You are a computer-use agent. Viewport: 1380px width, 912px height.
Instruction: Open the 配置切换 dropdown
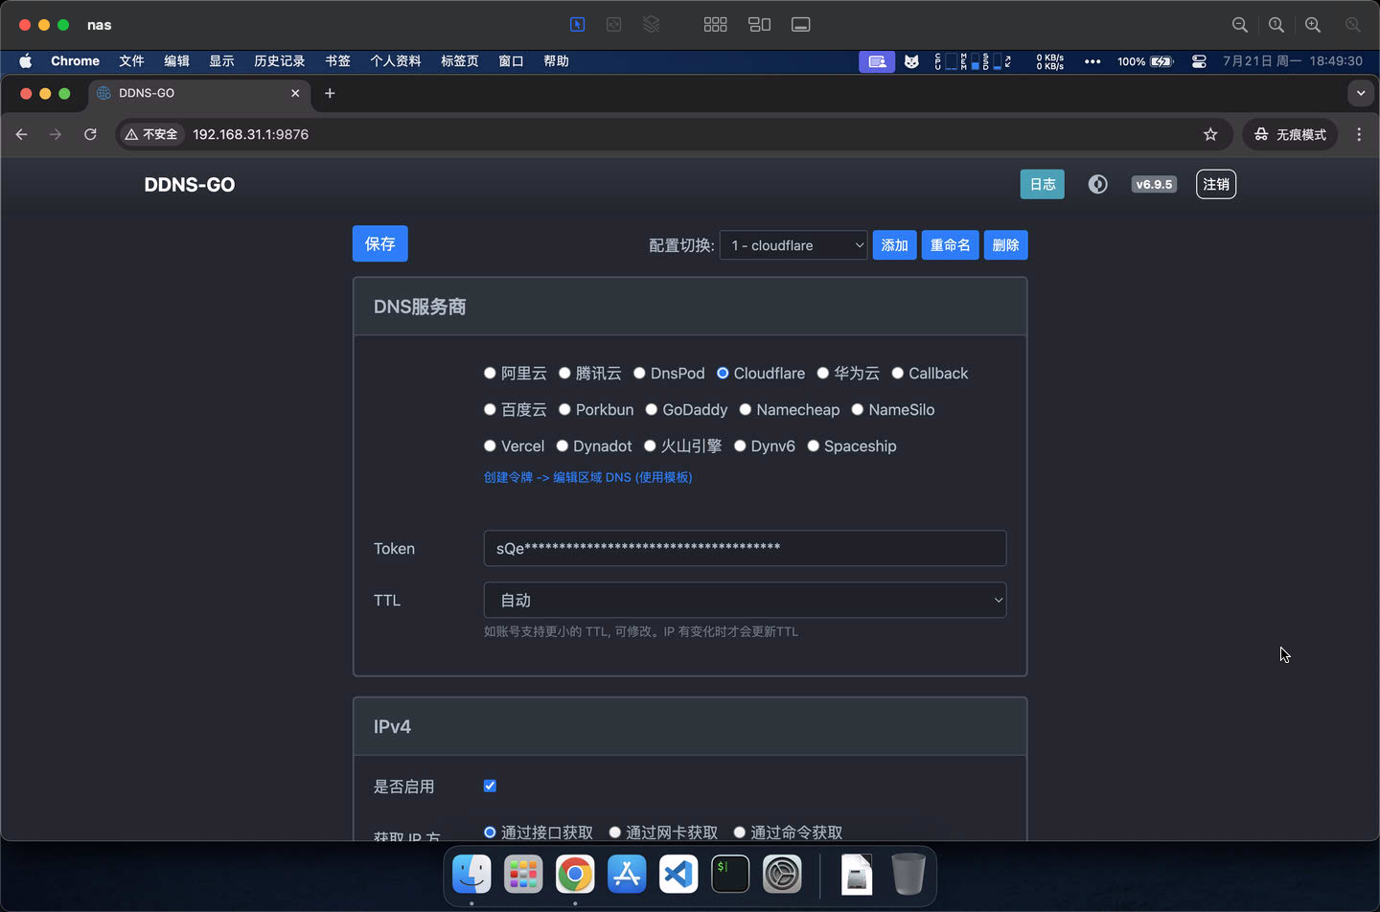pos(793,245)
